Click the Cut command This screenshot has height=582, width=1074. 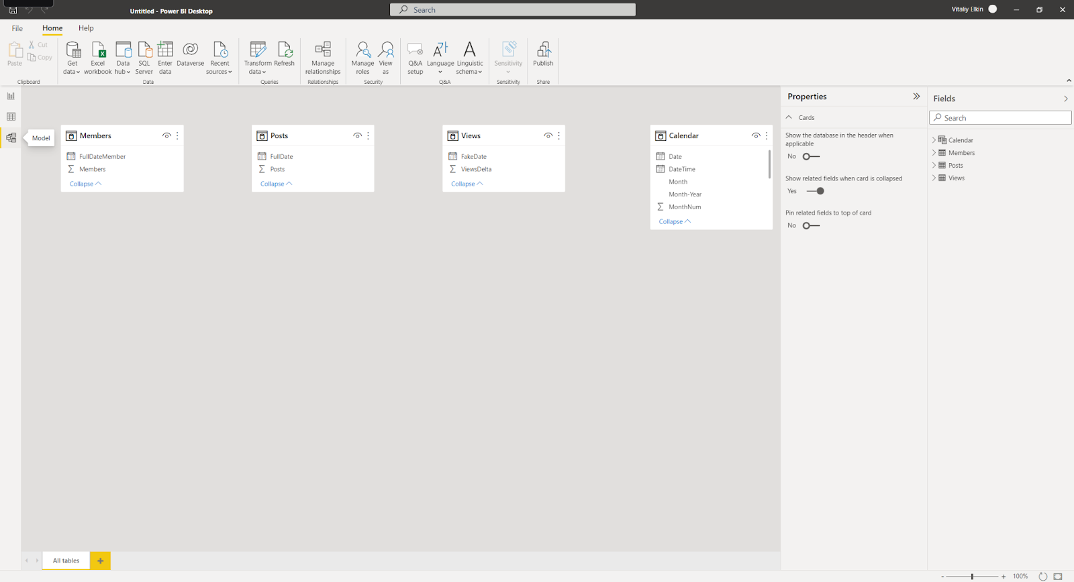click(x=38, y=44)
